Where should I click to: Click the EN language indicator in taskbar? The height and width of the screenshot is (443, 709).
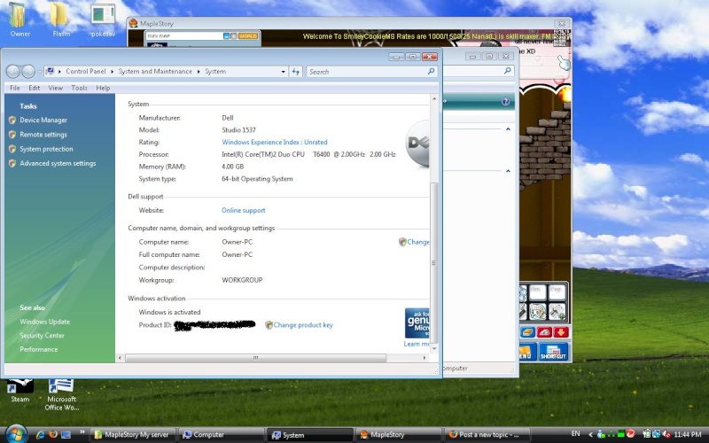click(575, 433)
